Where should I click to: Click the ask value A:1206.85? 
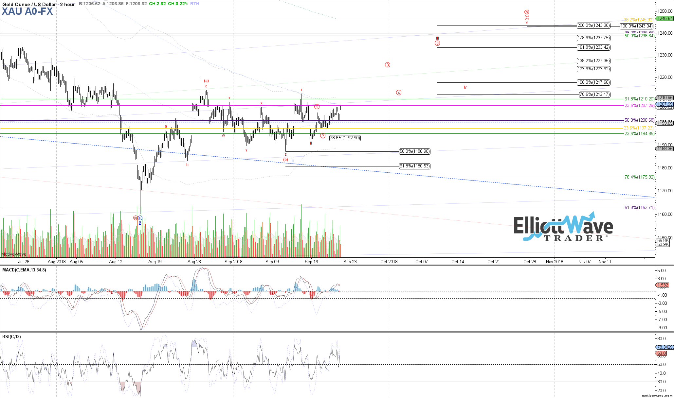click(113, 4)
